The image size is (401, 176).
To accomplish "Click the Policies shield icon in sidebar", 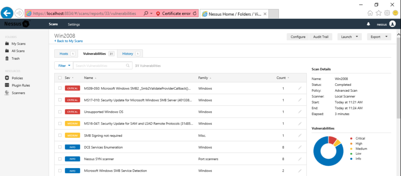I will click(7, 78).
